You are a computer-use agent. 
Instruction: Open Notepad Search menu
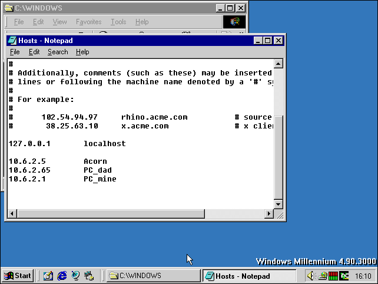tap(58, 52)
